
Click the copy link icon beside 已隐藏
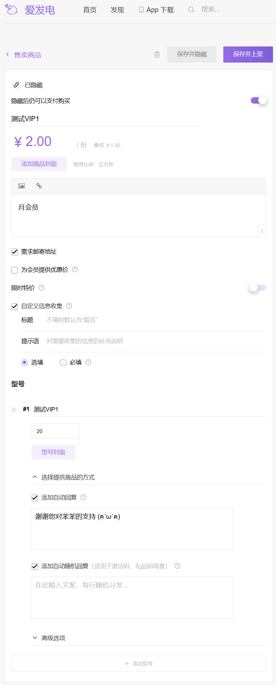(x=16, y=85)
